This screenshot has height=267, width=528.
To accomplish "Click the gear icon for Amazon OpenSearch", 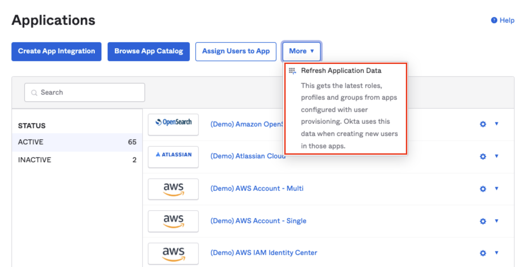I will point(483,124).
